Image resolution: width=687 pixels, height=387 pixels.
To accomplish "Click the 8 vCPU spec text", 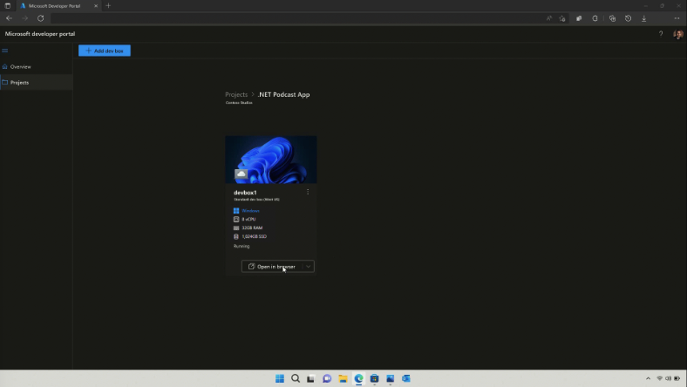I will pos(248,219).
